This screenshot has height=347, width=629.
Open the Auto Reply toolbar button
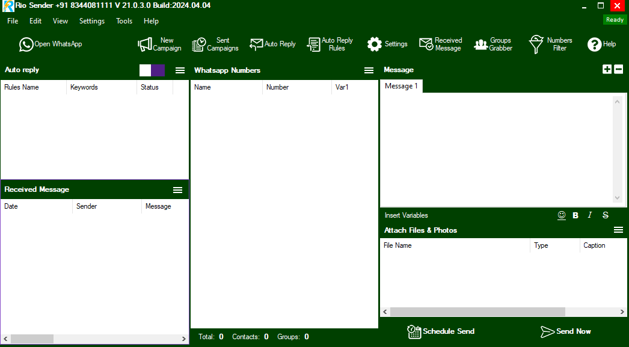point(272,44)
